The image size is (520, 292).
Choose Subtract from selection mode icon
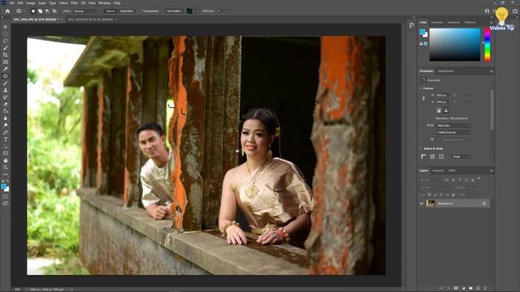(x=47, y=11)
